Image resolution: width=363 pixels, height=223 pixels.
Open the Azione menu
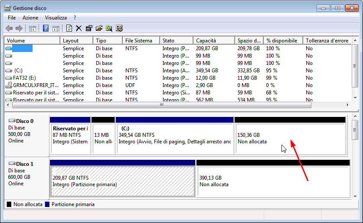pos(30,18)
